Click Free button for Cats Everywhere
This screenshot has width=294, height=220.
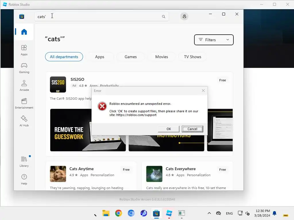[223, 170]
